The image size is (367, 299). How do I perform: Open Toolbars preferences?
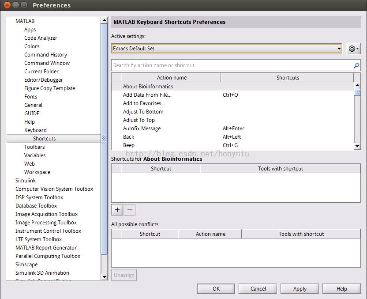click(x=34, y=147)
